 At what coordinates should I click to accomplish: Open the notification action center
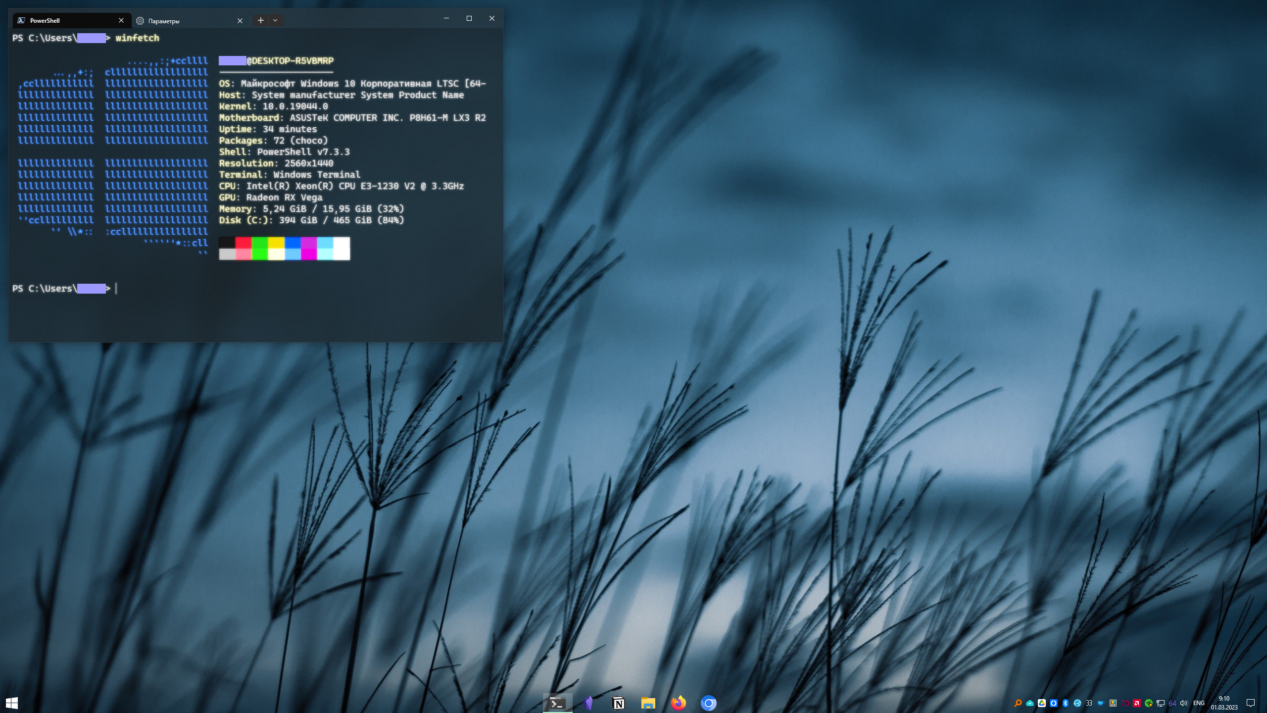pos(1251,703)
